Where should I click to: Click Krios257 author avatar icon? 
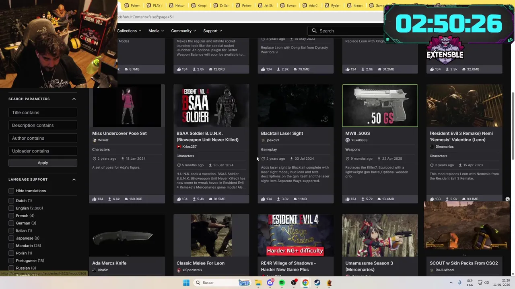click(179, 147)
